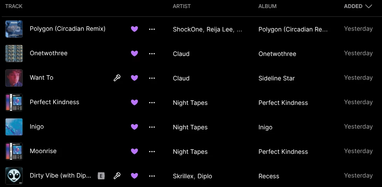Toggle the heart for Onetwothree

point(134,53)
